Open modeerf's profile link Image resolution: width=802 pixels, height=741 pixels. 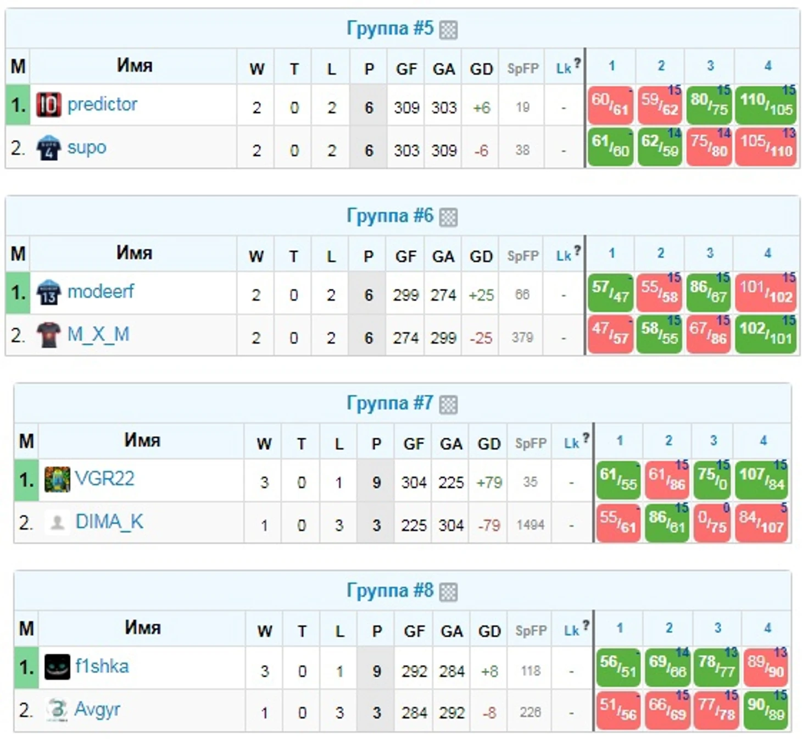click(x=101, y=291)
